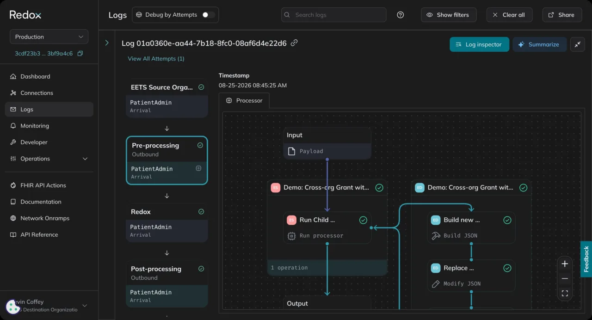Fit the processor canvas to view
The height and width of the screenshot is (320, 592).
point(565,294)
